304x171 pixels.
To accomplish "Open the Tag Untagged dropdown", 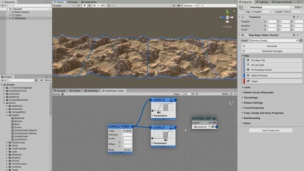I will tap(261, 11).
